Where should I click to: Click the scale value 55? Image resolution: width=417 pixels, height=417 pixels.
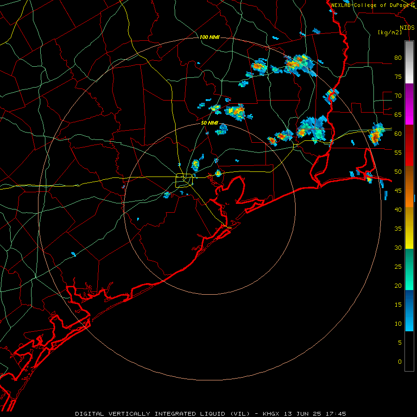[x=398, y=152]
